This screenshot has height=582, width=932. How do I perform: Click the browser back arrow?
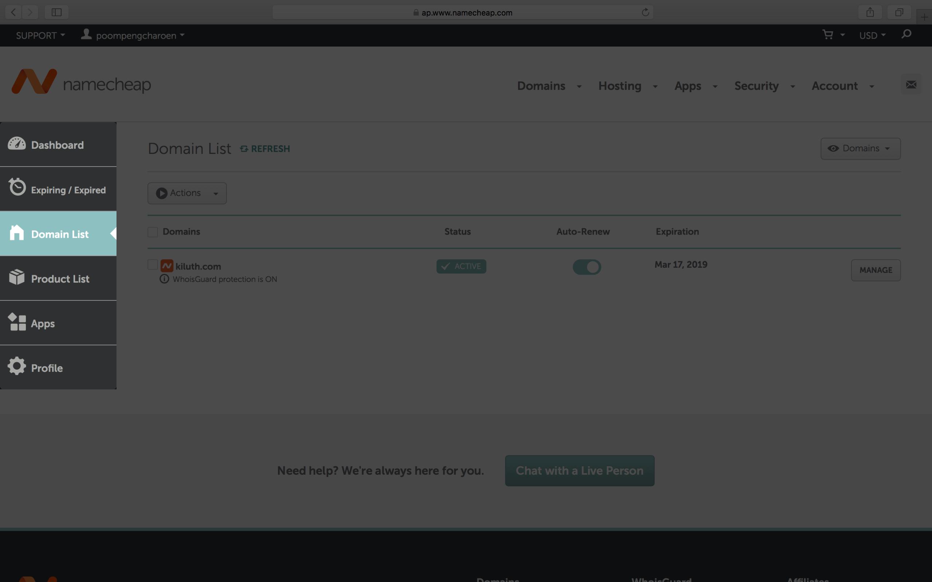pos(13,12)
